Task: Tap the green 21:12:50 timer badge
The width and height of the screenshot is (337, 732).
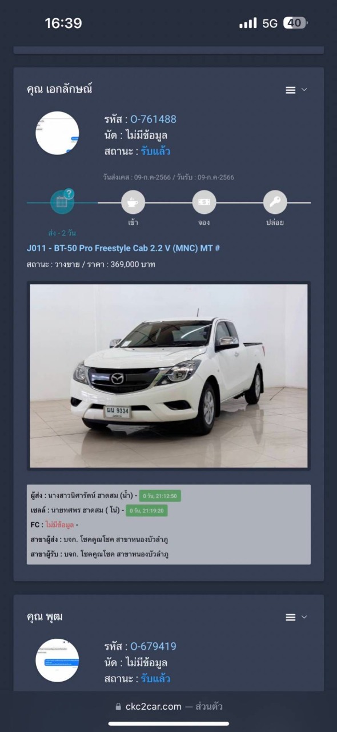Action: click(160, 496)
